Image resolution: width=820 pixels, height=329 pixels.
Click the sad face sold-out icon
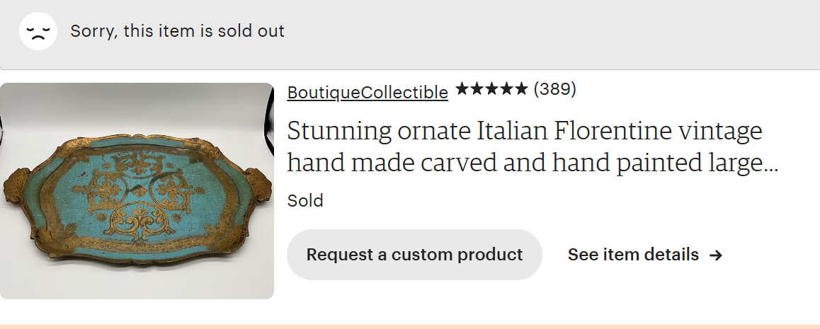[38, 32]
